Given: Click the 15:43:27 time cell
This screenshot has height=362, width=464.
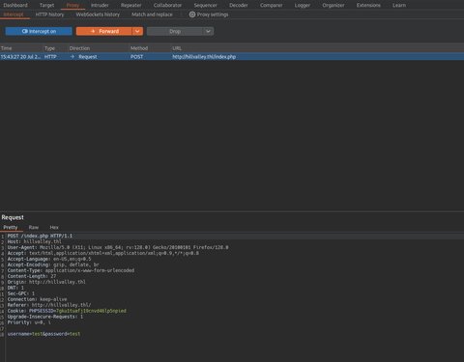Looking at the screenshot, I should pos(20,57).
